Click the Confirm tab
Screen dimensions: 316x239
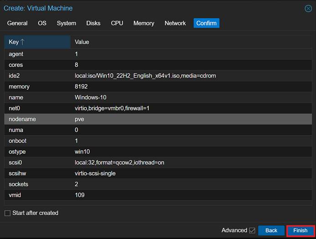pyautogui.click(x=206, y=23)
